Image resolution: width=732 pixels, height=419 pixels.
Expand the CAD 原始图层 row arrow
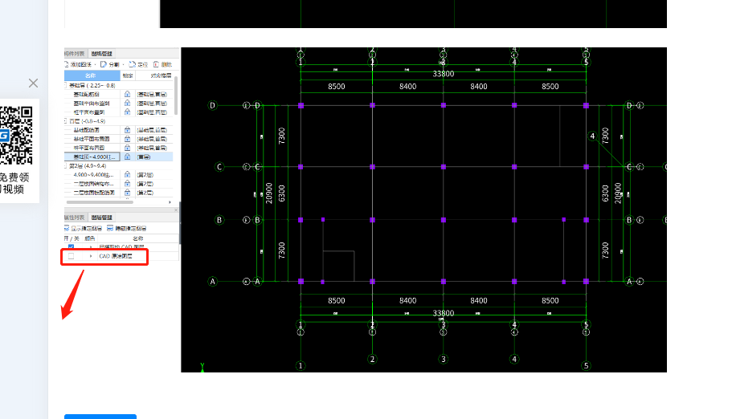(91, 256)
